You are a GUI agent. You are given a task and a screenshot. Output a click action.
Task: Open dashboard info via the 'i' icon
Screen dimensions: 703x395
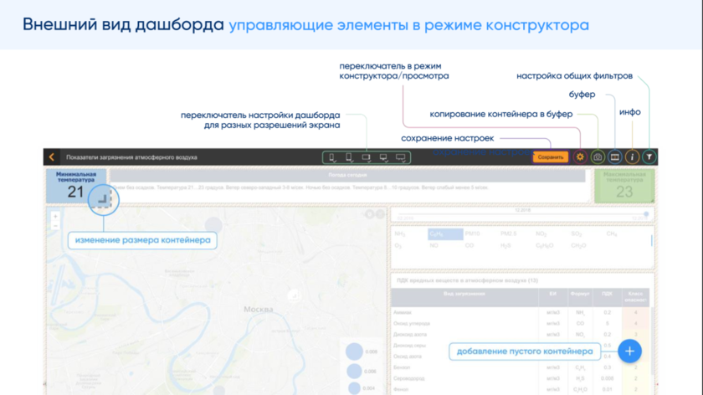633,156
